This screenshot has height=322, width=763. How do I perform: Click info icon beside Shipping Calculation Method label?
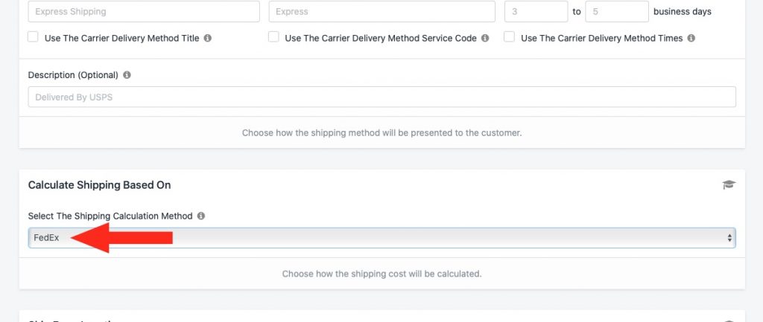pos(201,216)
